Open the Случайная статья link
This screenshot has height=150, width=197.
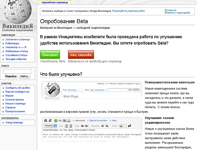pos(16,55)
